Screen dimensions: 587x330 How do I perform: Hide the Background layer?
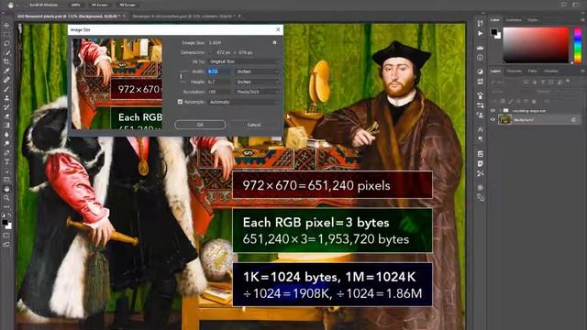click(493, 120)
